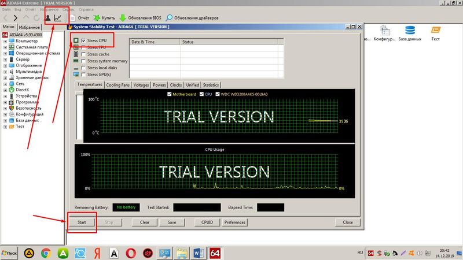Click the Date & Time column header
The width and height of the screenshot is (463, 260).
pyautogui.click(x=155, y=42)
